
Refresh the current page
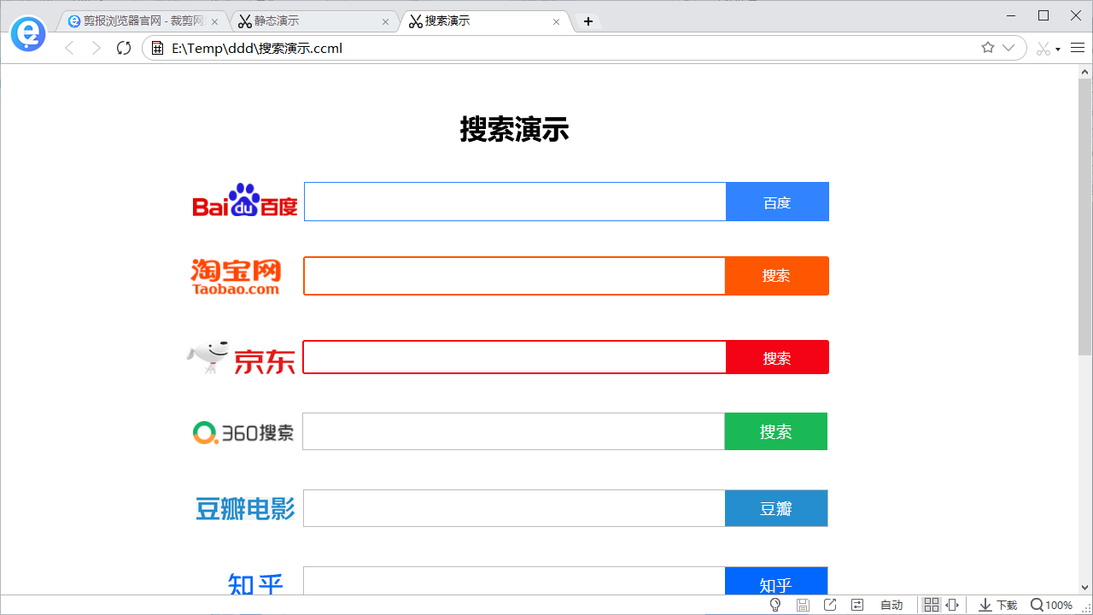(x=123, y=48)
